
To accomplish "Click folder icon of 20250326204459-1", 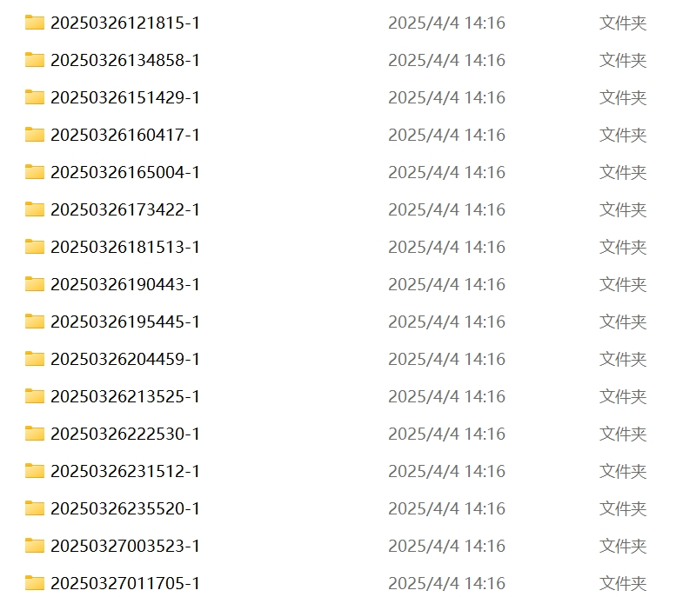I will [x=35, y=359].
